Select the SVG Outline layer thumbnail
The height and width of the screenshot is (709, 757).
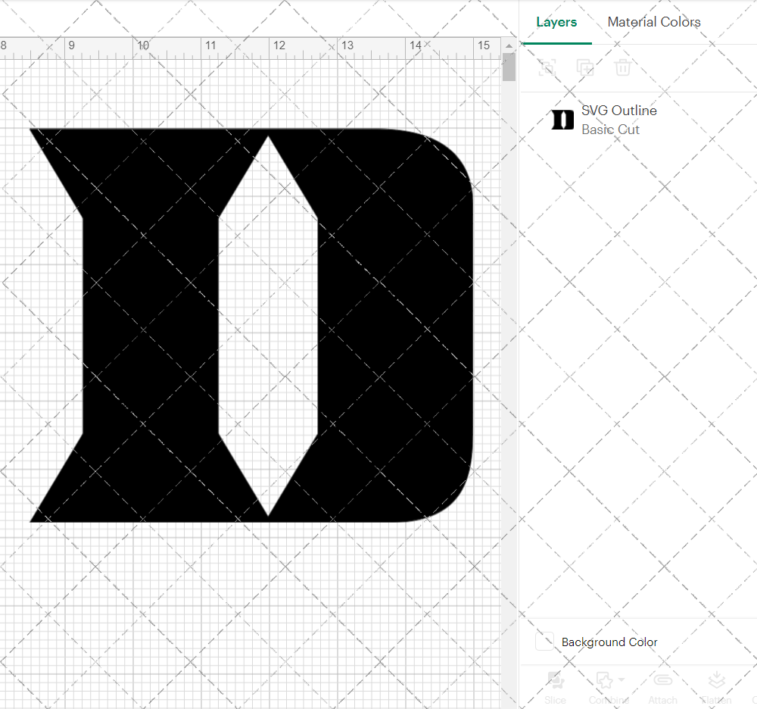point(562,120)
